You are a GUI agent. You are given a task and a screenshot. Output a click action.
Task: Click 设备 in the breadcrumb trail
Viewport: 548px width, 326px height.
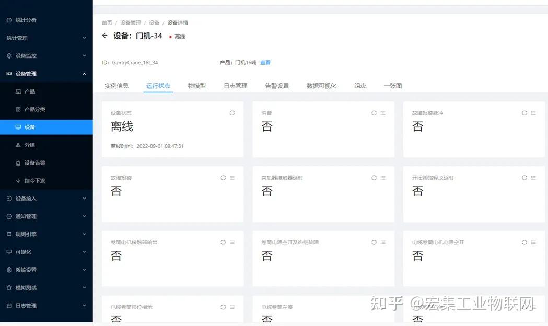(154, 22)
